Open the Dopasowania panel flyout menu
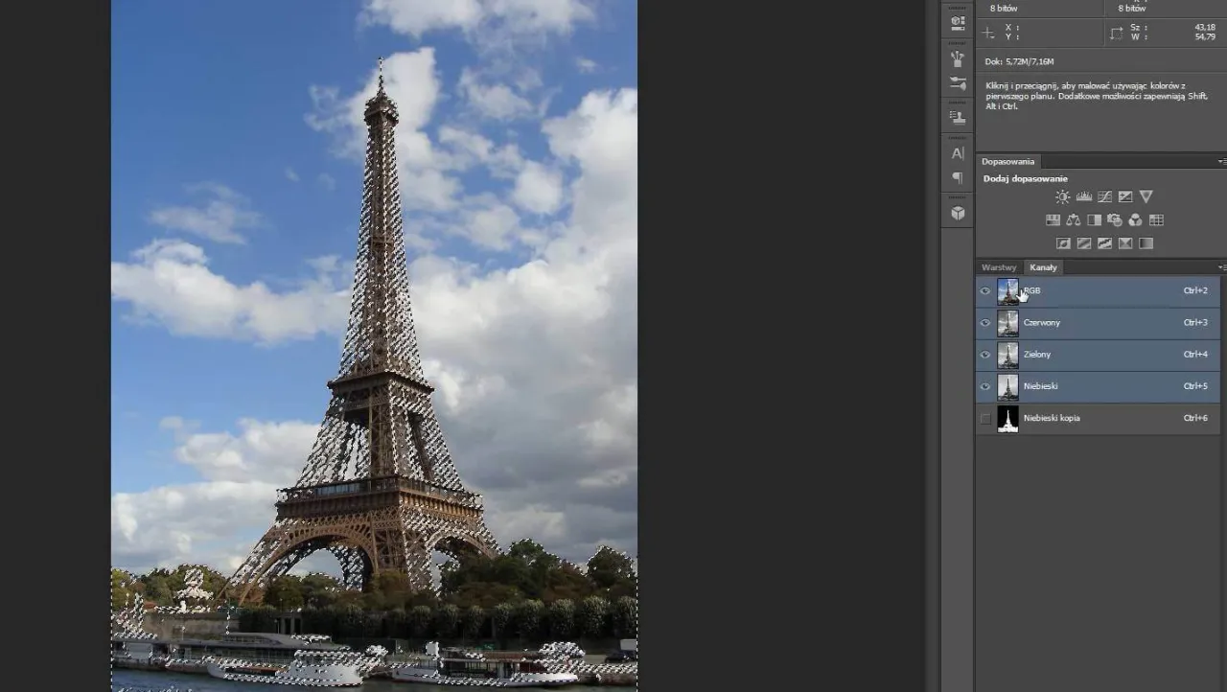The image size is (1227, 692). [x=1220, y=161]
